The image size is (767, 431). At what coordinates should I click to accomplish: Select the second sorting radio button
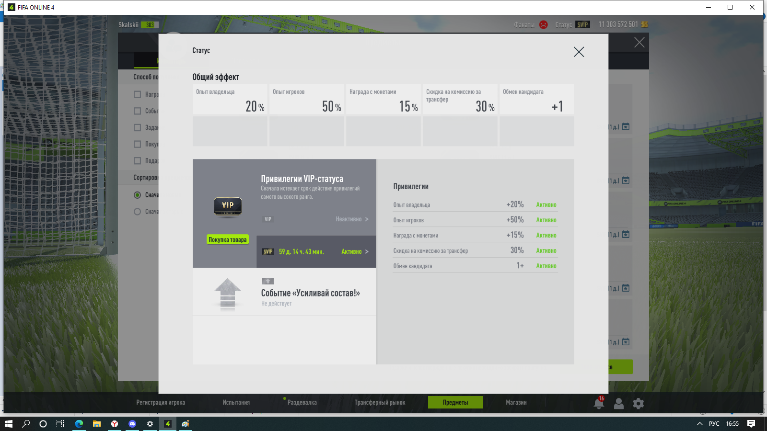[138, 212]
